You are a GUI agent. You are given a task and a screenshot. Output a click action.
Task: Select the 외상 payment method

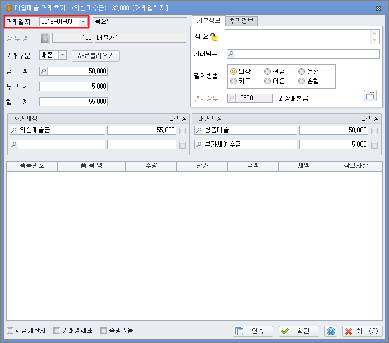click(233, 72)
